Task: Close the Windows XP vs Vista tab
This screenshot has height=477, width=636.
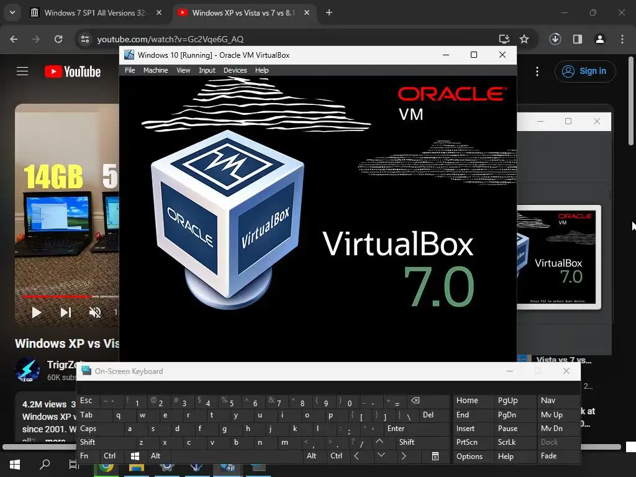Action: coord(307,12)
